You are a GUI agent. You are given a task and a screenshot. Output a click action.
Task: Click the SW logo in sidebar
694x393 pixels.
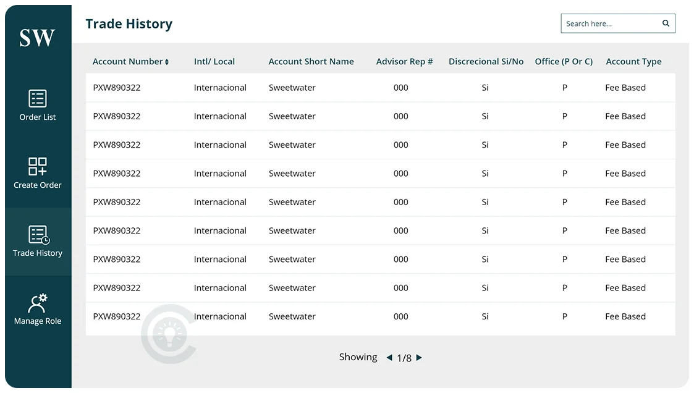(x=37, y=38)
